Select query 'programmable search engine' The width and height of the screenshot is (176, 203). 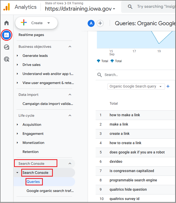(x=133, y=180)
